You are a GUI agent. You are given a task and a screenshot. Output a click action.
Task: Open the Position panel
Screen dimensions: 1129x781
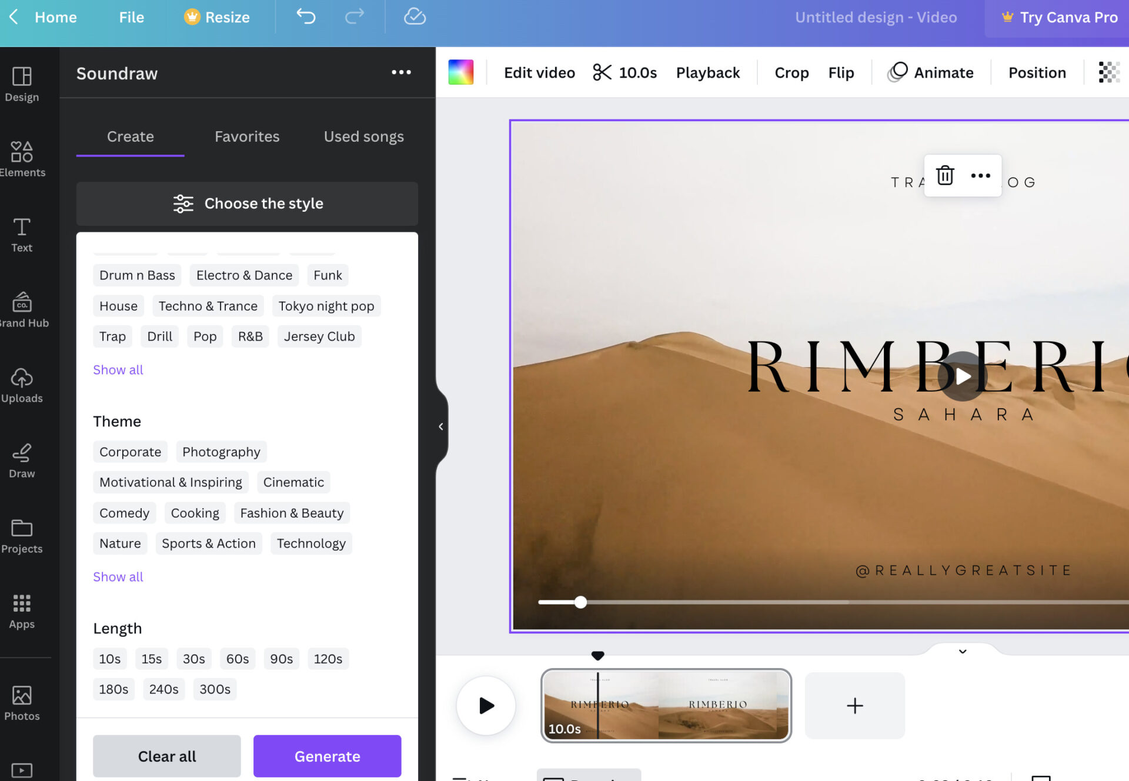tap(1037, 72)
